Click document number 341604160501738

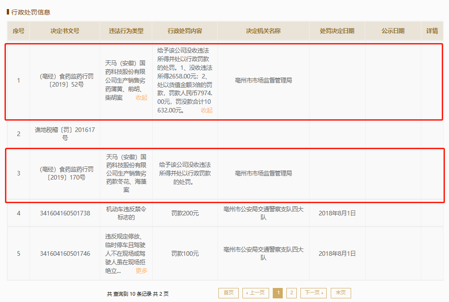coord(65,213)
